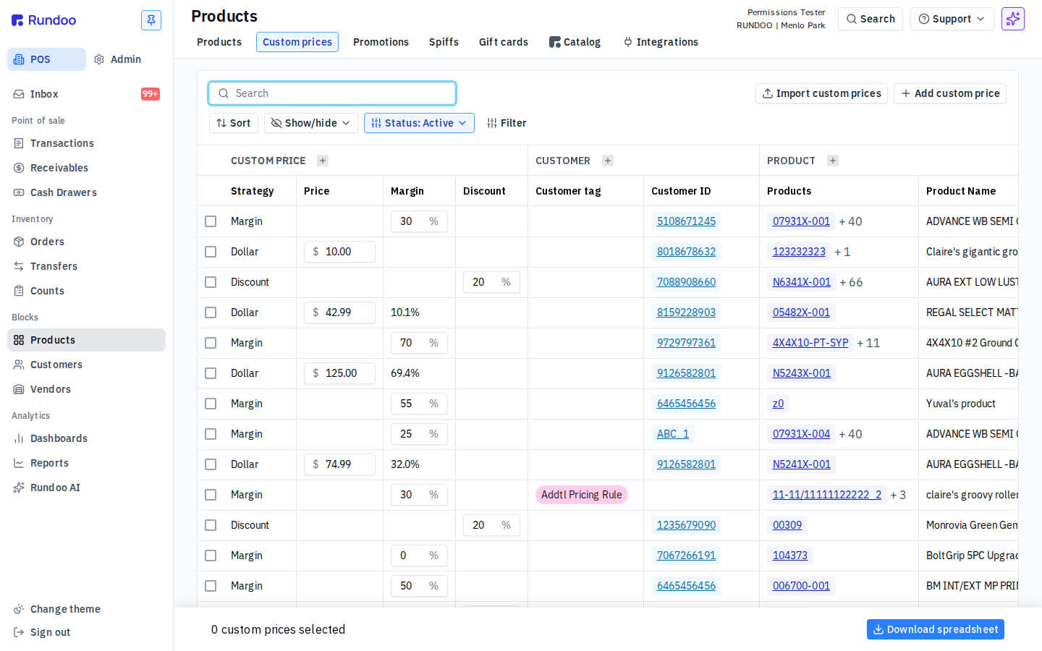Expand the +40 products for 07931X-001
Image resolution: width=1042 pixels, height=651 pixels.
click(850, 221)
